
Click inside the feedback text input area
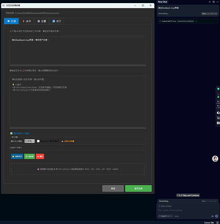coord(78,101)
